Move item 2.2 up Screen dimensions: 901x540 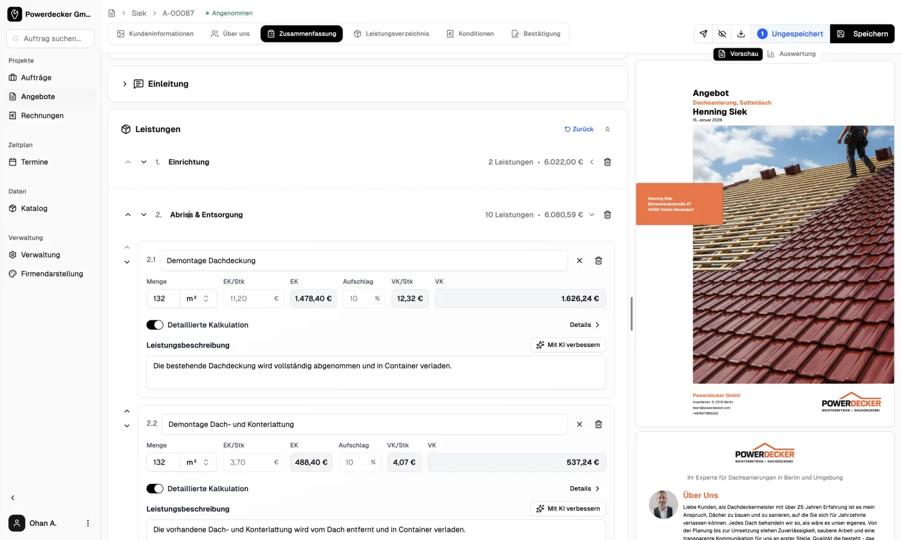(x=127, y=411)
